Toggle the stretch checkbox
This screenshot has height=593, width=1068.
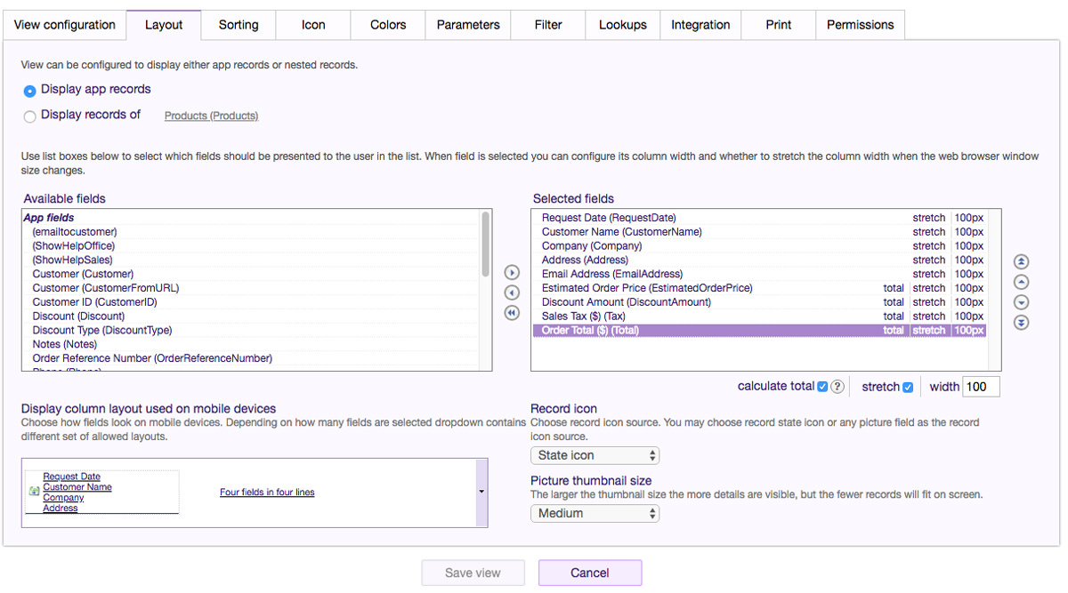point(908,387)
